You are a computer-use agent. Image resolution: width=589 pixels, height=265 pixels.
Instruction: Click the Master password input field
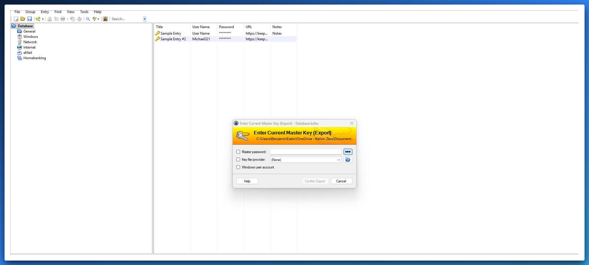pyautogui.click(x=306, y=152)
